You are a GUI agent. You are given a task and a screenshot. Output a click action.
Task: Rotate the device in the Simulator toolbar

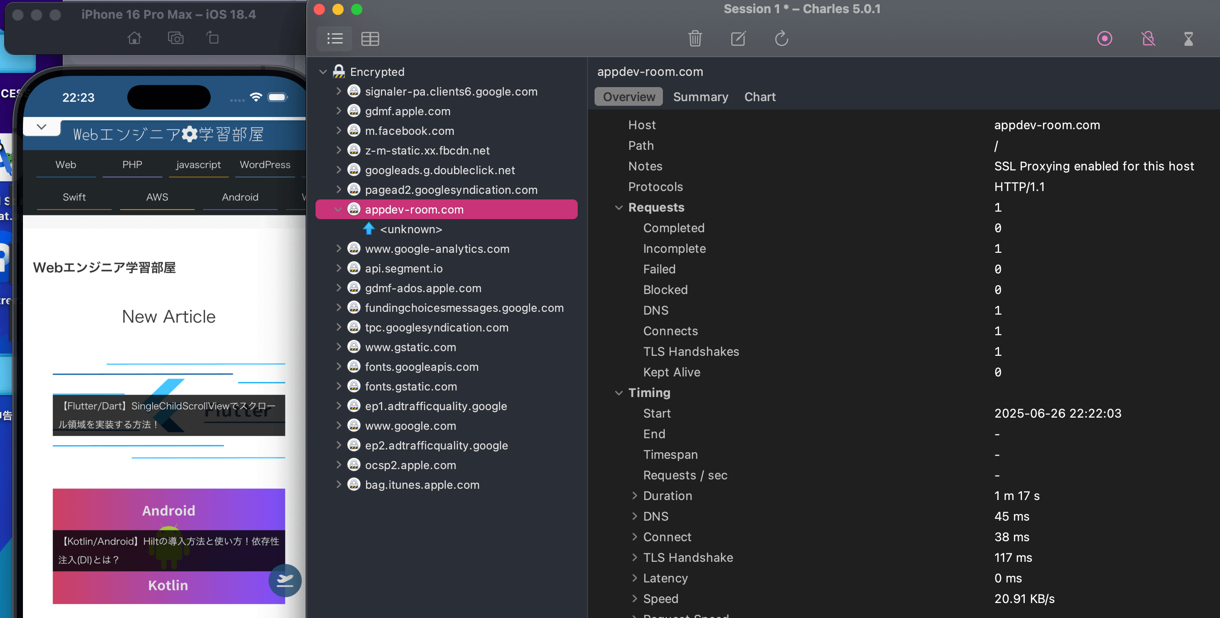coord(213,37)
